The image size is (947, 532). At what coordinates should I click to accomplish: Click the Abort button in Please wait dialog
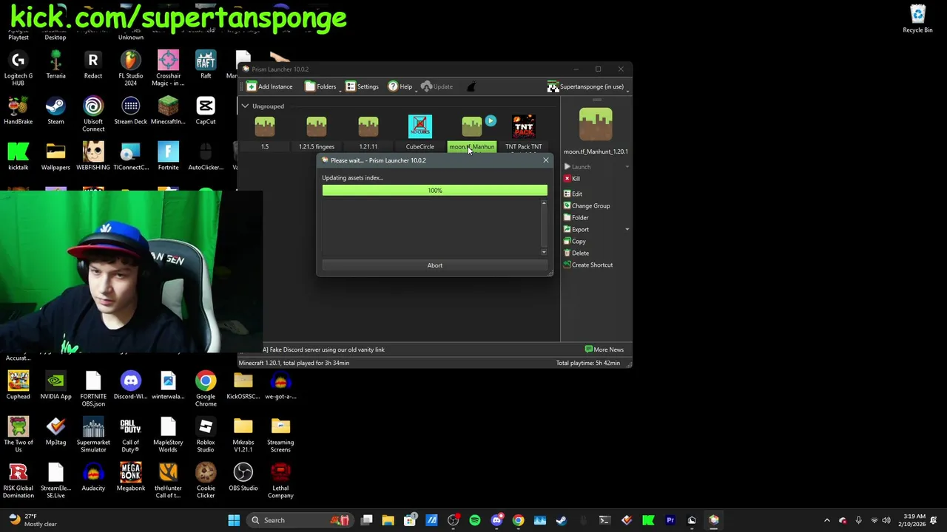coord(435,265)
